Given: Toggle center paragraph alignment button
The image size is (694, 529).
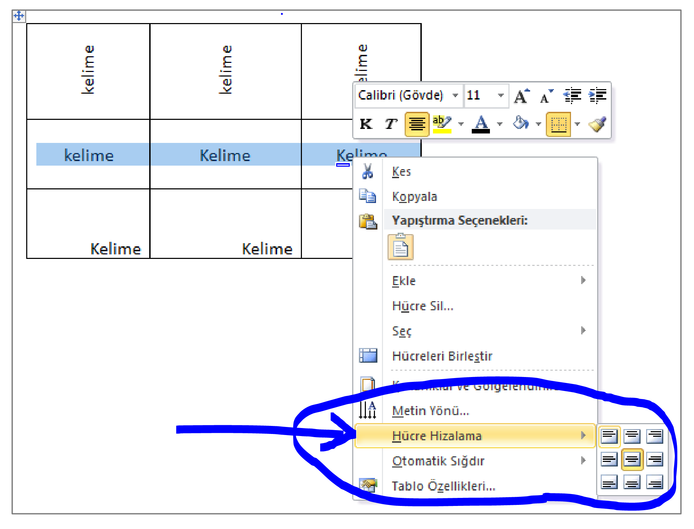Looking at the screenshot, I should click(x=417, y=124).
